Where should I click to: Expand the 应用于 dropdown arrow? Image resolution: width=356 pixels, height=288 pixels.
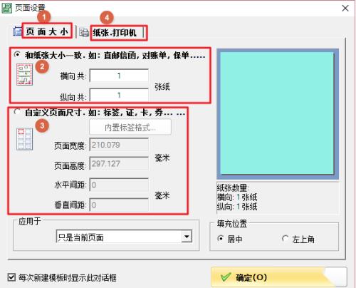pyautogui.click(x=187, y=237)
